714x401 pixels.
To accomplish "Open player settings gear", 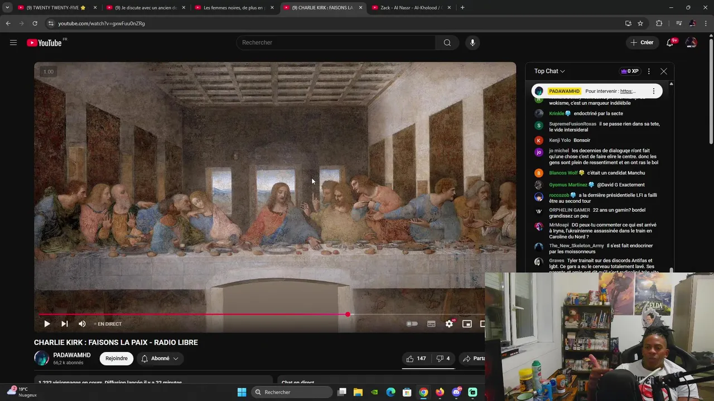I will [x=449, y=324].
